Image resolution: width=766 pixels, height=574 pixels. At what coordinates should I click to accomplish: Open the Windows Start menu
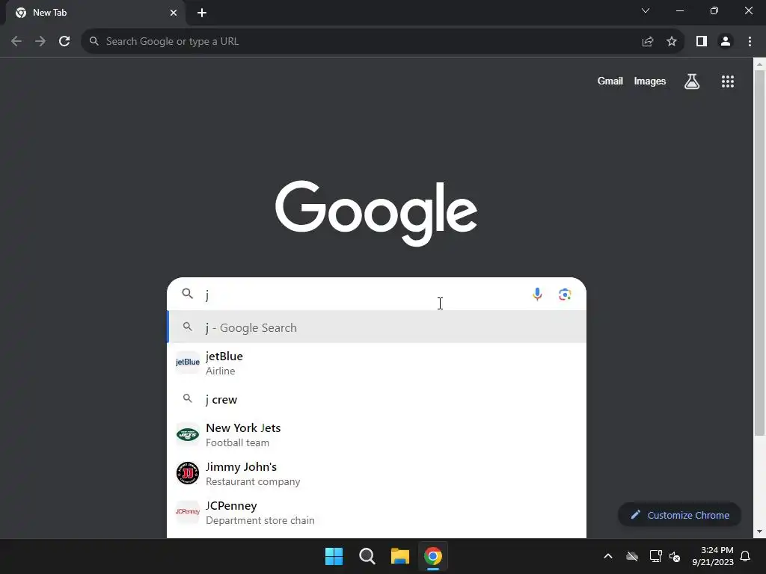[334, 556]
